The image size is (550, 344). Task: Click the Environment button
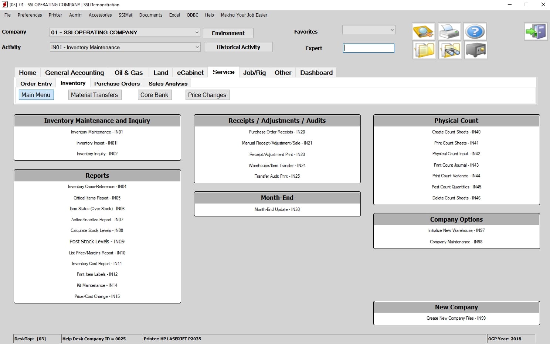[228, 33]
